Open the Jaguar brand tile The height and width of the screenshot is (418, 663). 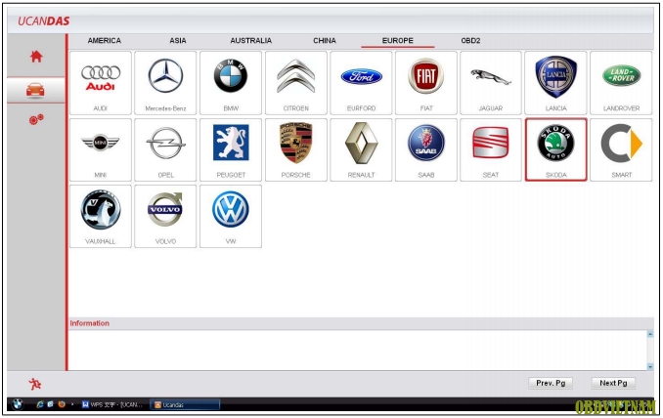pos(491,83)
